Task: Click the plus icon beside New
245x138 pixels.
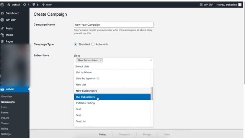Action: point(43,5)
